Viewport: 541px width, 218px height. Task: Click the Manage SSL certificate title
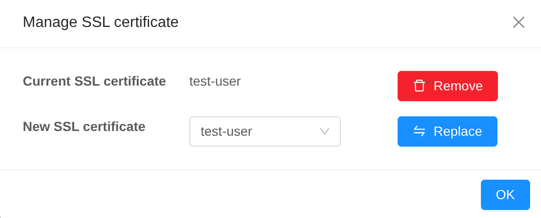(100, 22)
